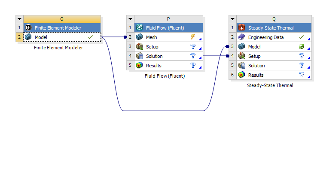Open quick menu triangle on Engineering Data cell
The image size is (323, 190).
[309, 39]
